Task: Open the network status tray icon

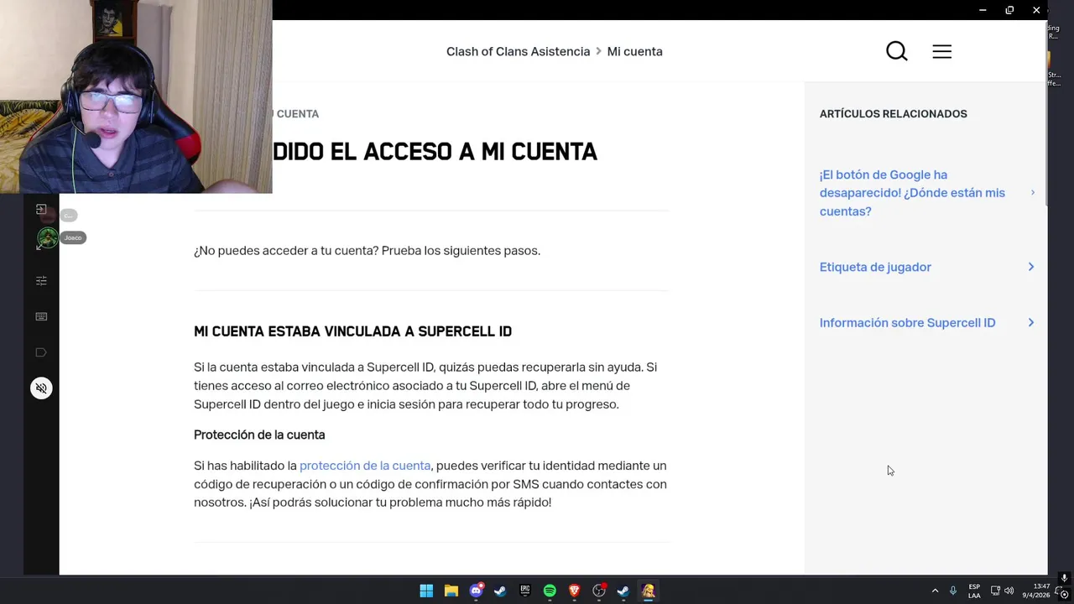Action: tap(995, 591)
